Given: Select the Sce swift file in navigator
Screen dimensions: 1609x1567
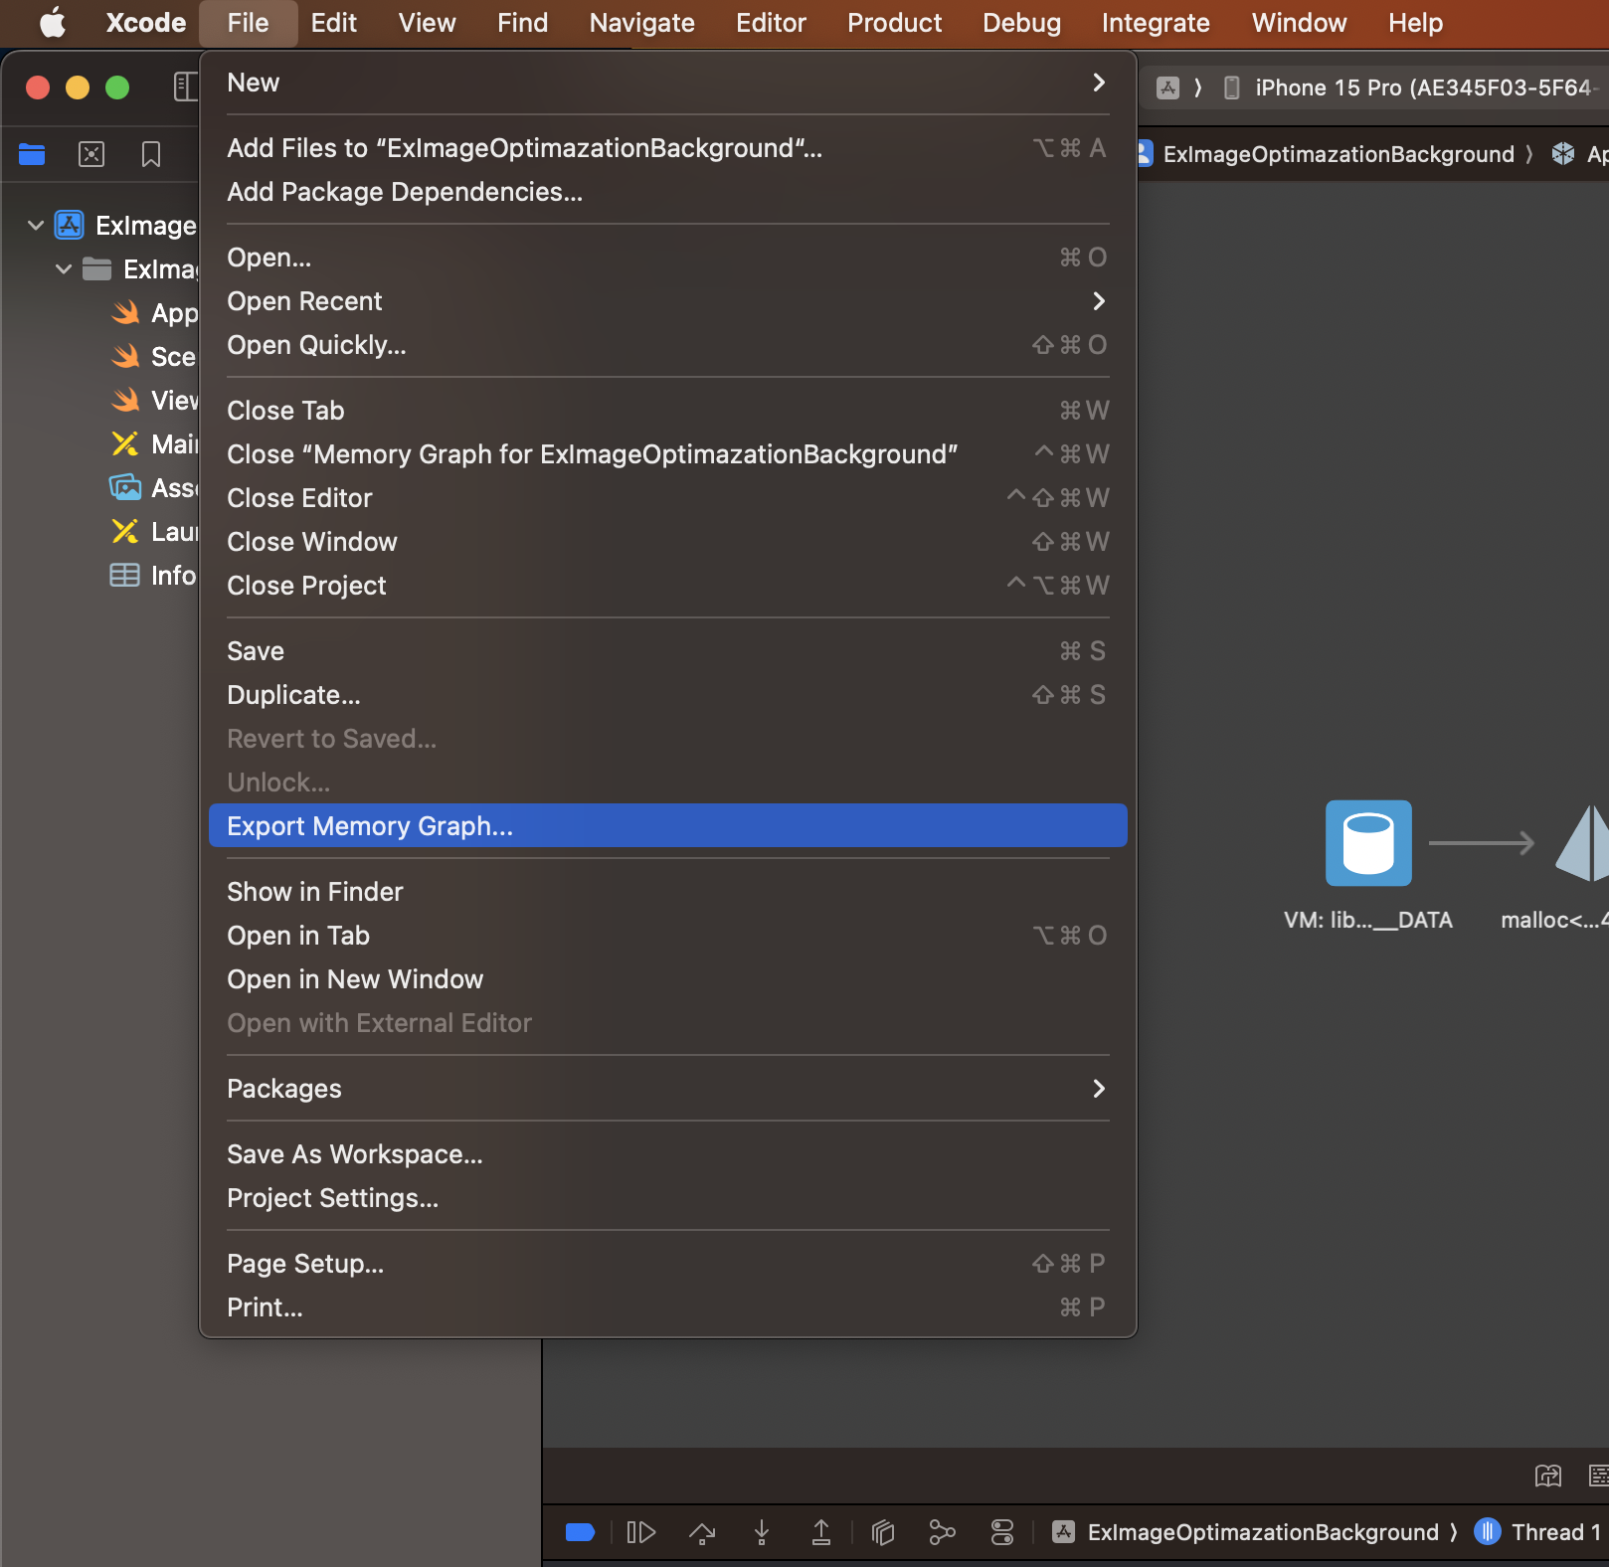Looking at the screenshot, I should pos(154,357).
